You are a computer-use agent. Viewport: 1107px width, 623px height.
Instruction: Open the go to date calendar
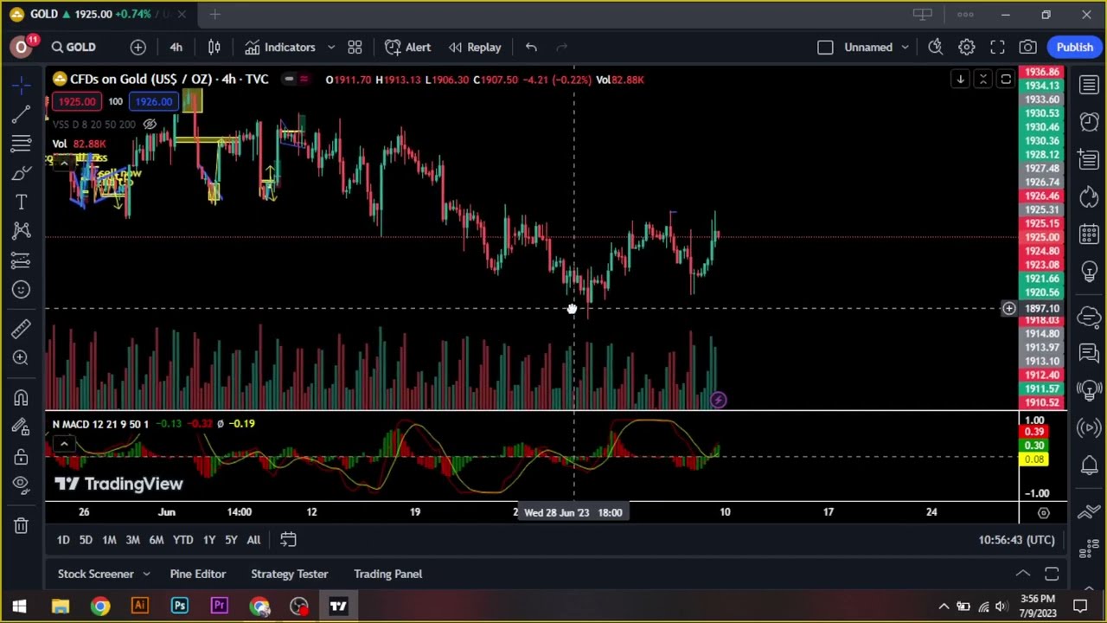point(288,540)
